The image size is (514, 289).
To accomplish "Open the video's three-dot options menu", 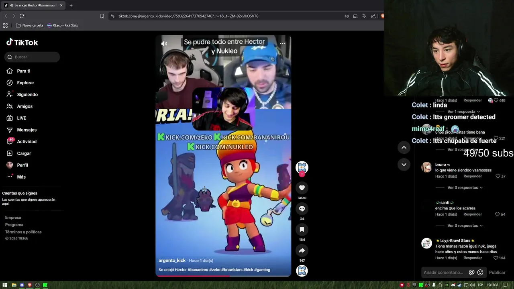I will coord(283,43).
